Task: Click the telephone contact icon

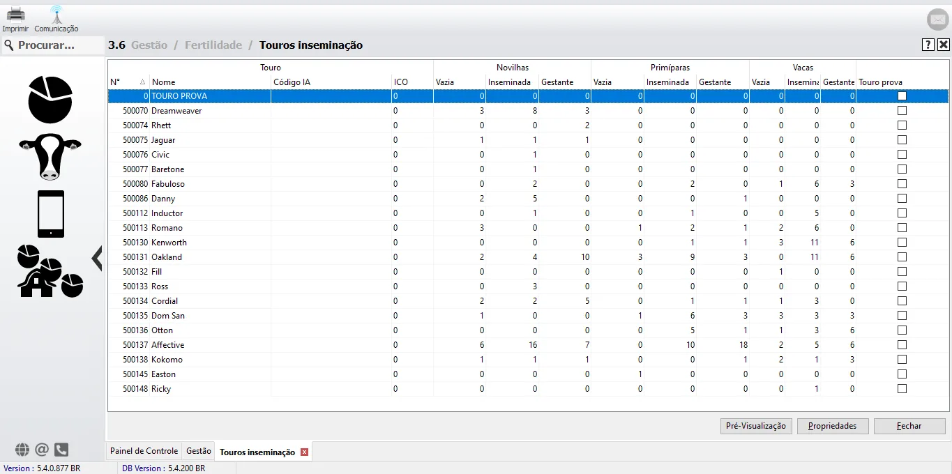Action: (61, 450)
